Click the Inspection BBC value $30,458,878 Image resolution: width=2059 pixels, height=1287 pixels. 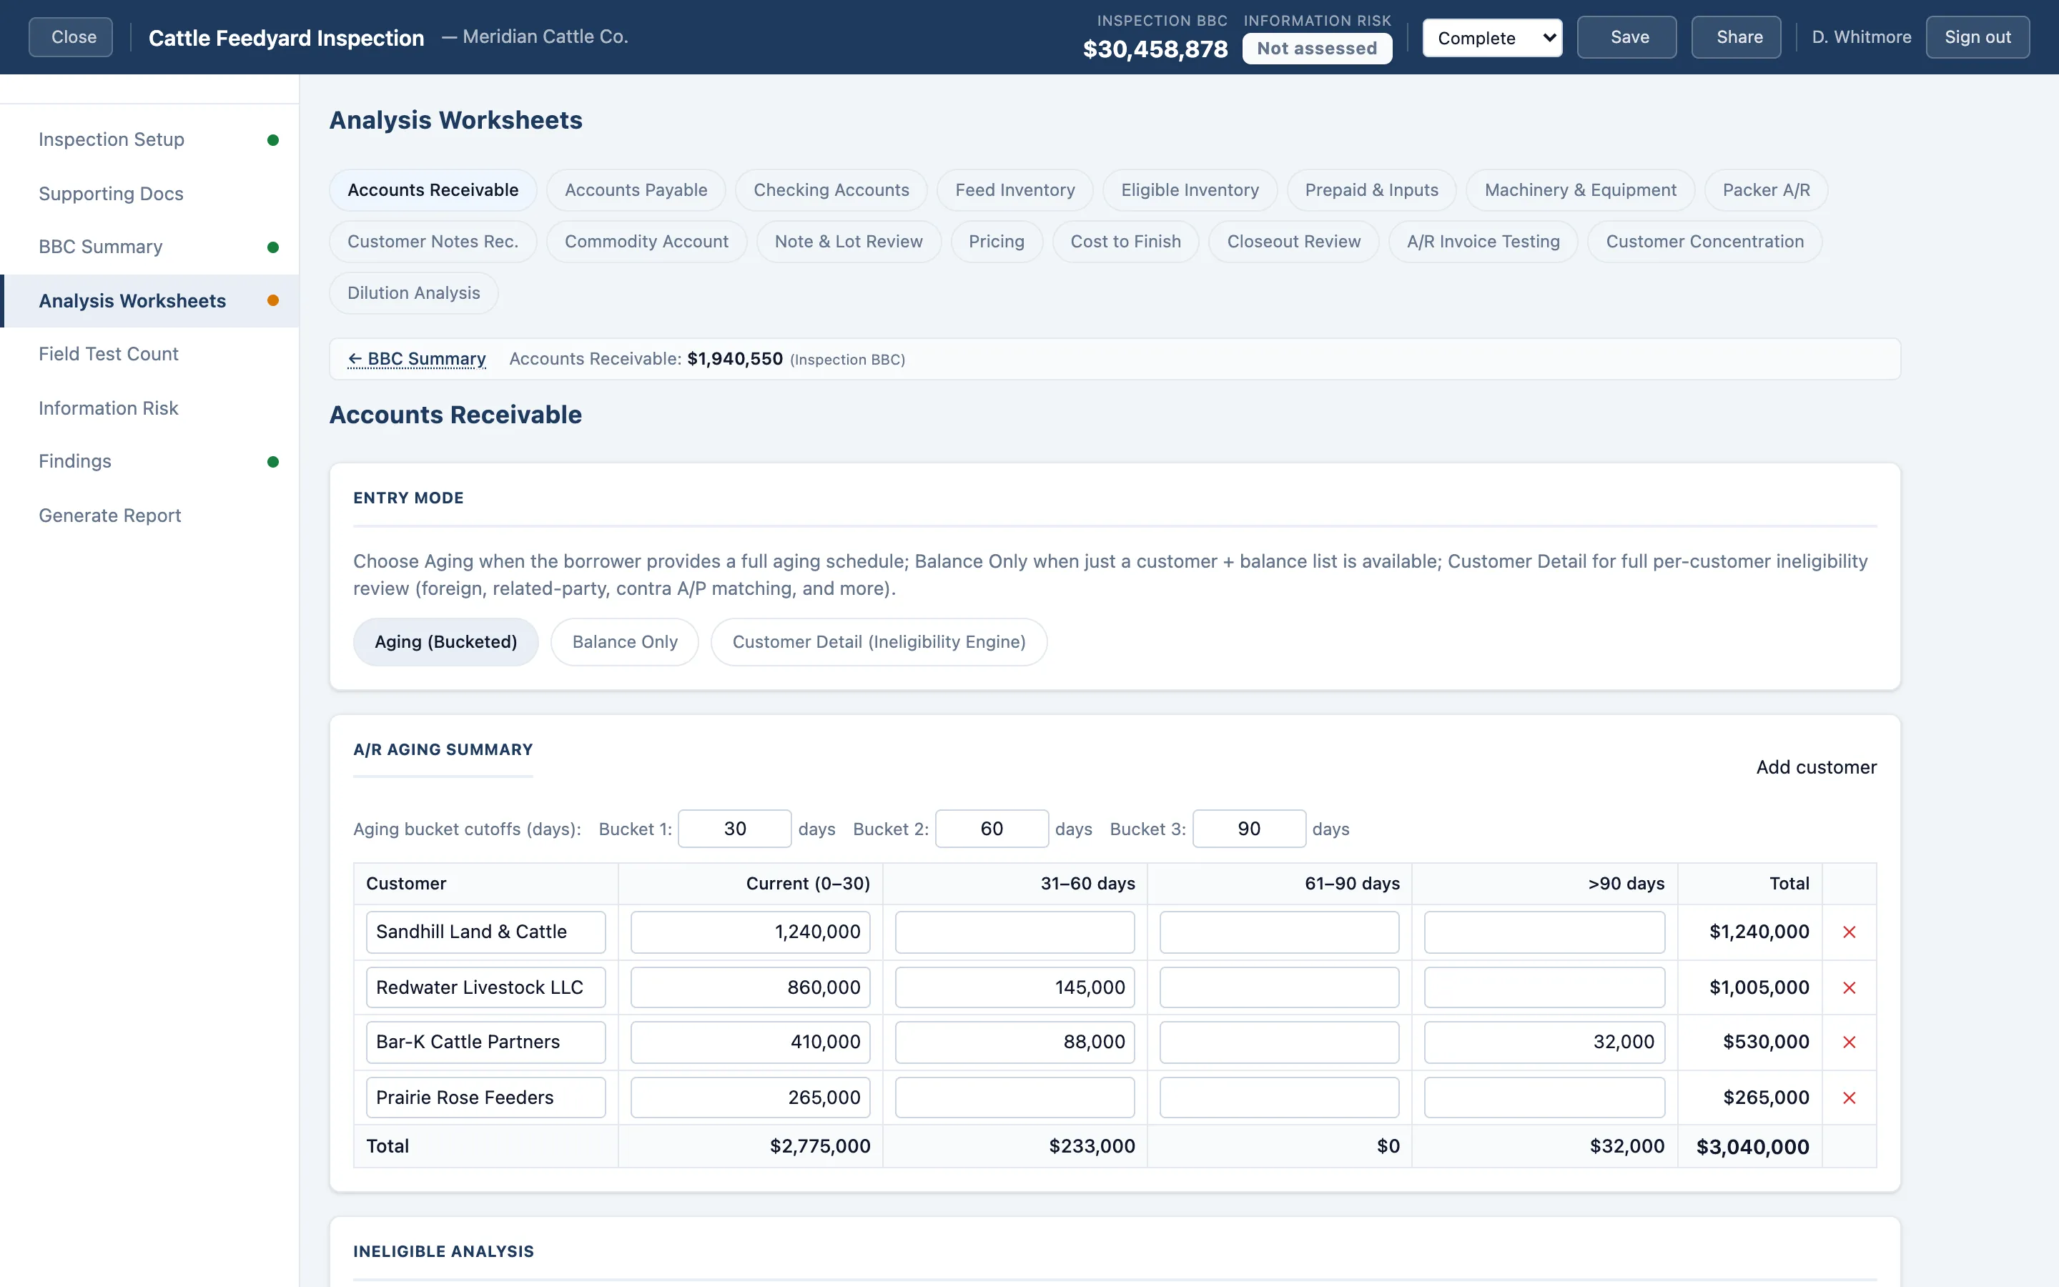tap(1155, 49)
